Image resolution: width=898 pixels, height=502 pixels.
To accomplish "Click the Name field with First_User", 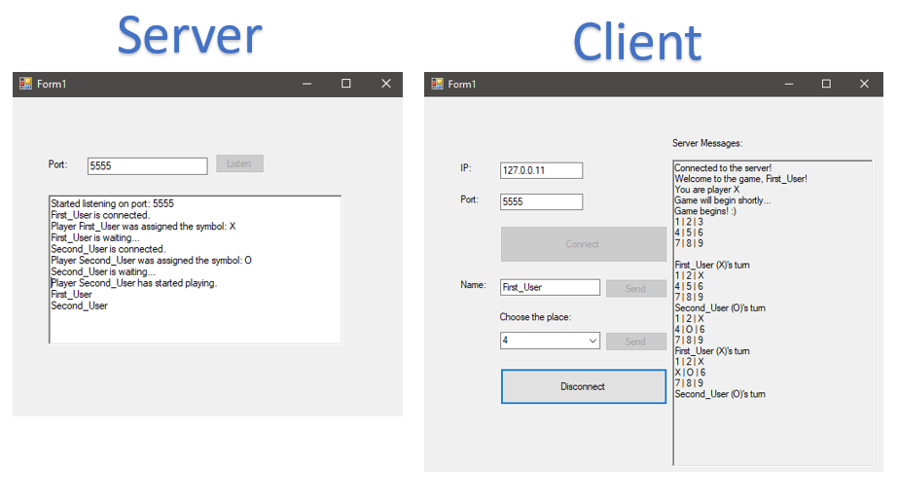I will 550,288.
